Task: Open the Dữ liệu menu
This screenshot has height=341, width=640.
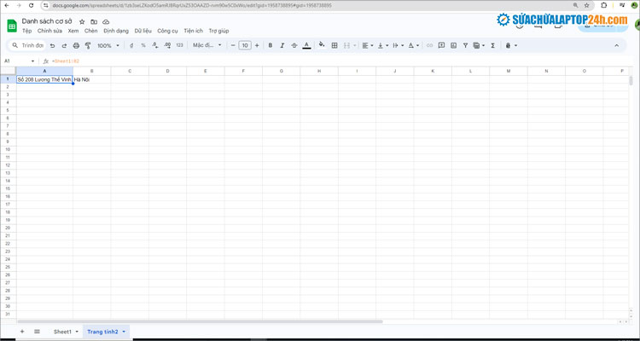Action: coord(143,31)
